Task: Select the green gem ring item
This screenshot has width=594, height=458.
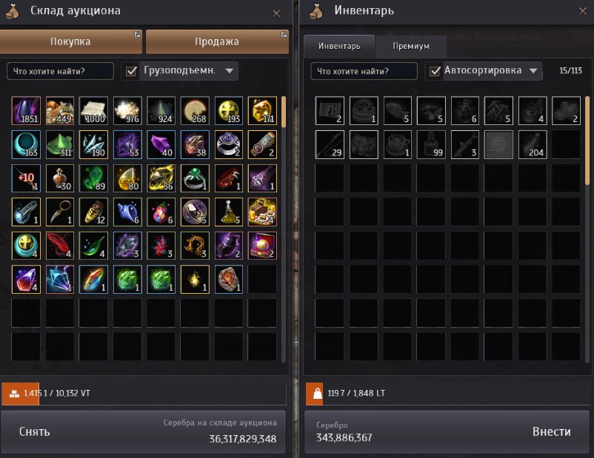Action: pyautogui.click(x=195, y=178)
